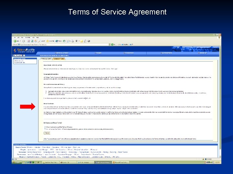Viewport: 233px width, 174px height.
Task: Open the Parking footer link
Action: tap(105, 152)
